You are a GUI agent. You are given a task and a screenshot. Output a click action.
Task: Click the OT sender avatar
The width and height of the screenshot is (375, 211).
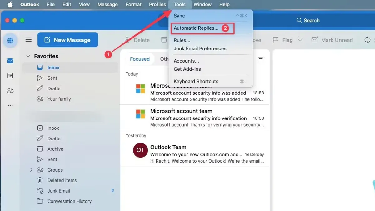tap(140, 150)
